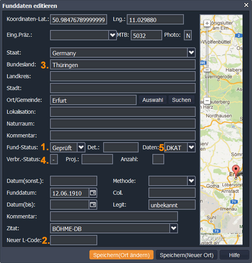252x263 pixels.
Task: Toggle the Photo N box
Action: coord(188,36)
